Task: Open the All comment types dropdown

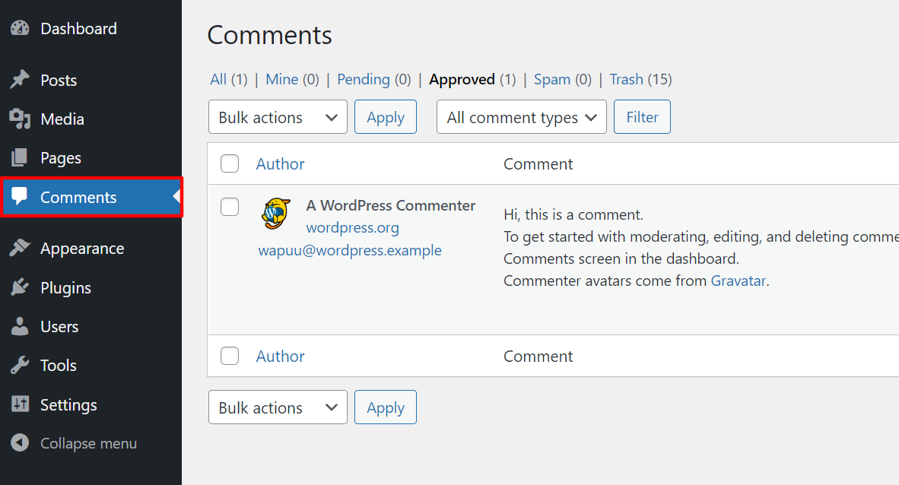Action: [521, 117]
